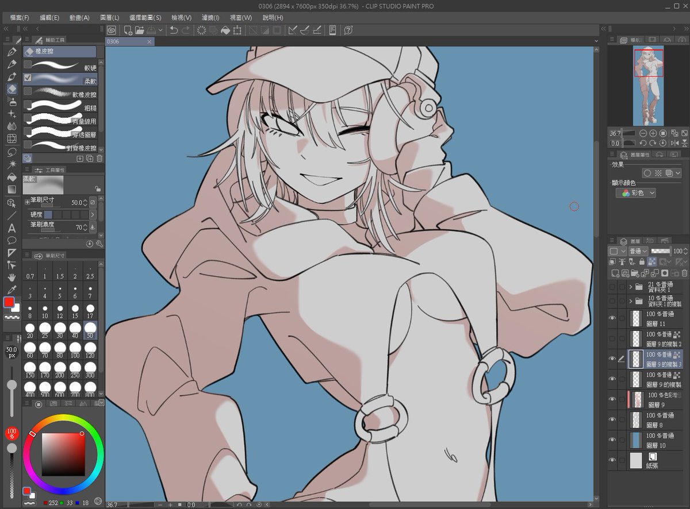Viewport: 690px width, 509px height.
Task: Click the red square in color wheel
Action: point(63,454)
